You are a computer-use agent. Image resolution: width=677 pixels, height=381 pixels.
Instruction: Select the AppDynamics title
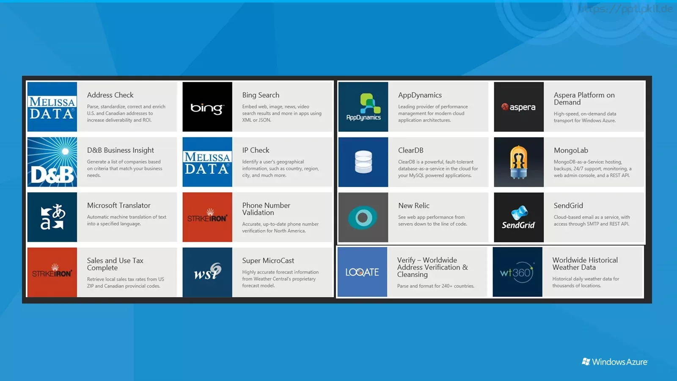click(420, 95)
